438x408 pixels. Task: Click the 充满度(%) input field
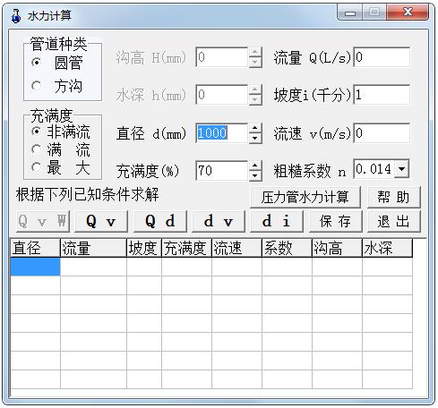pyautogui.click(x=222, y=171)
